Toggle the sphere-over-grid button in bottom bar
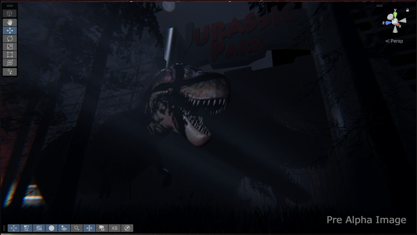Viewport: 417px width, 235px height. [x=64, y=228]
